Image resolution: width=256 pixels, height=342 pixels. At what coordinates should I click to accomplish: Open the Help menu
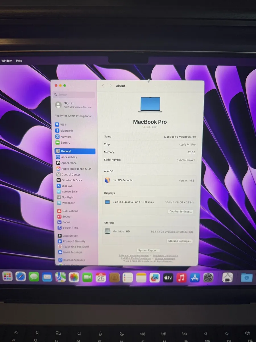19,61
